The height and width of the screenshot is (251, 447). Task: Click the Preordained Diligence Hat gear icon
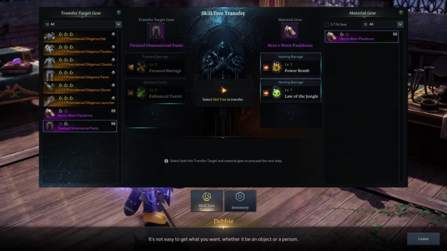[x=49, y=36]
